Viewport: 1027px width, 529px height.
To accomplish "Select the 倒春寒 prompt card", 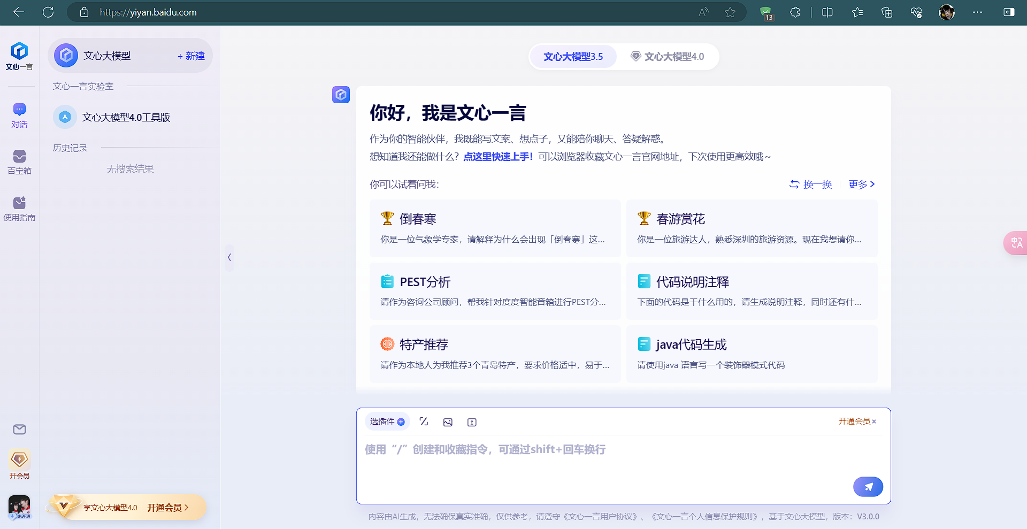I will 495,228.
